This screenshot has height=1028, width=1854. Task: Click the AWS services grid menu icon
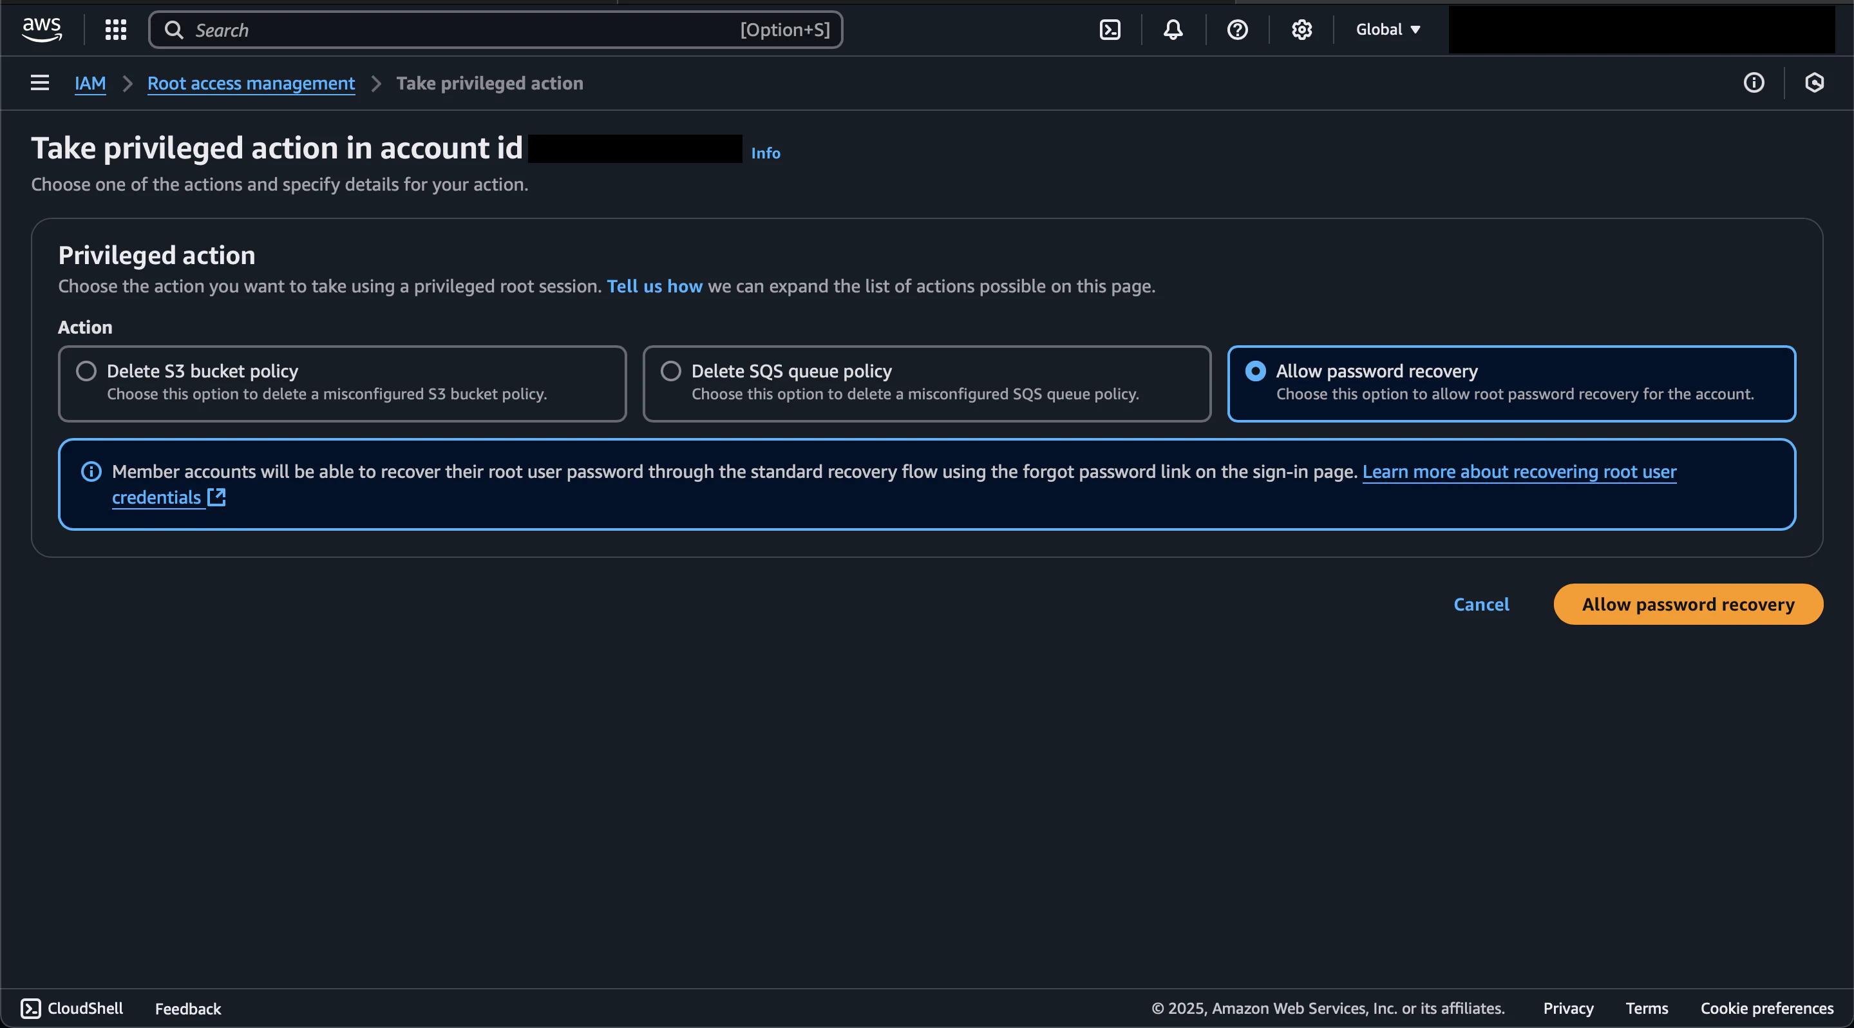(115, 28)
